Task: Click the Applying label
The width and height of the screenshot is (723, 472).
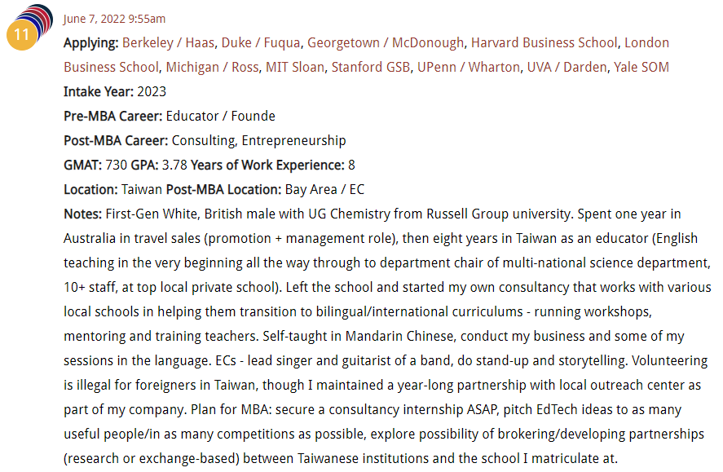Action: coord(90,43)
